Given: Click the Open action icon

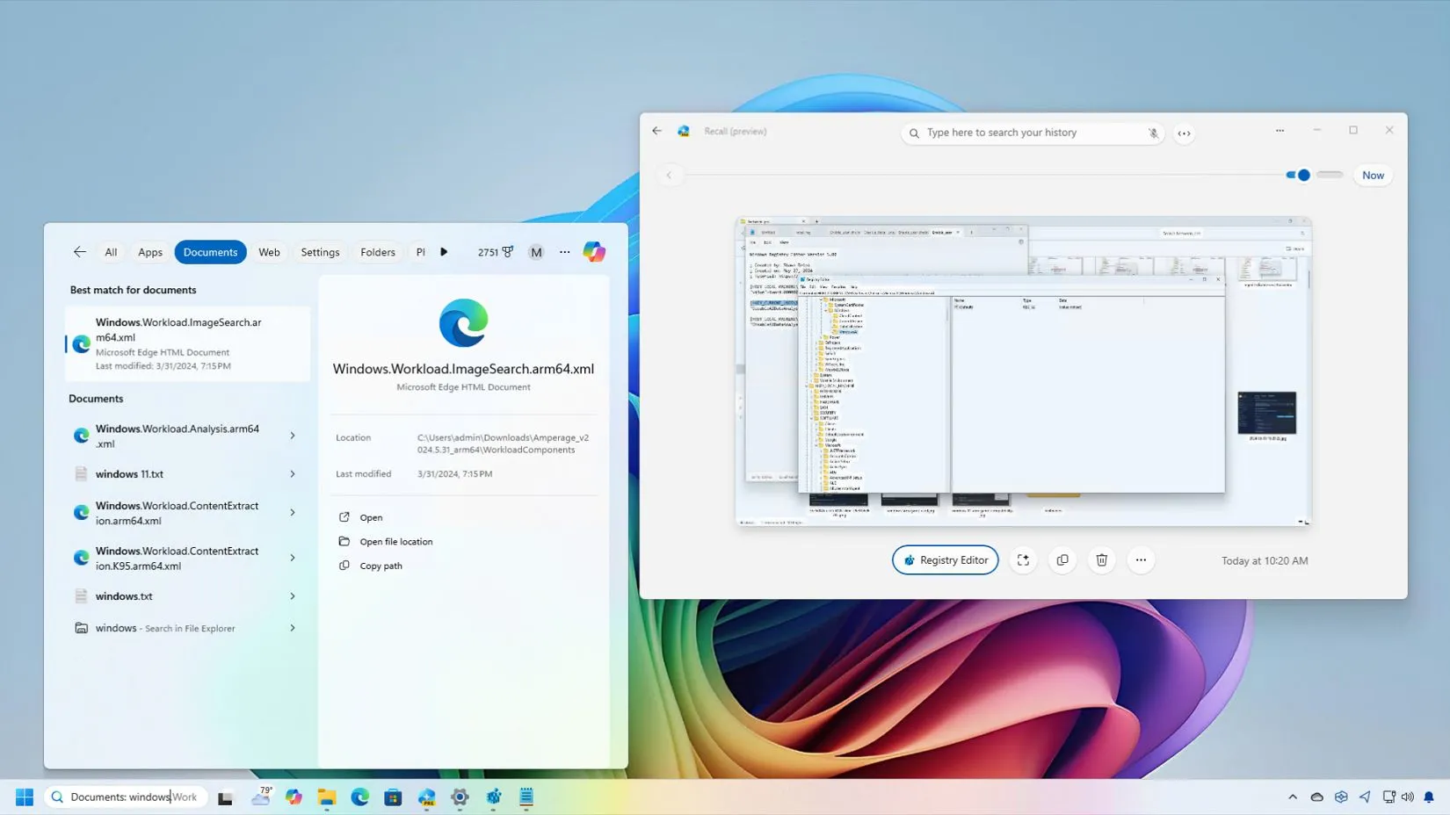Looking at the screenshot, I should pos(344,517).
